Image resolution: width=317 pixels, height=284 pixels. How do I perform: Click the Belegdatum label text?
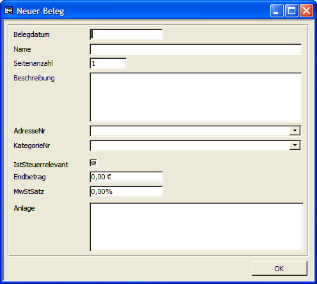point(31,34)
